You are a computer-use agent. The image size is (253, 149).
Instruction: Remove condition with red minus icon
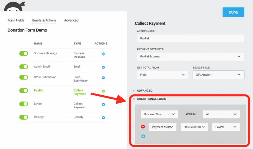(143, 127)
